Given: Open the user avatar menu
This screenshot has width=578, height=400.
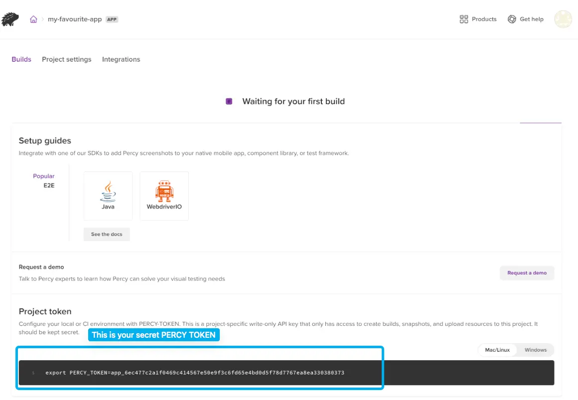Looking at the screenshot, I should [563, 19].
